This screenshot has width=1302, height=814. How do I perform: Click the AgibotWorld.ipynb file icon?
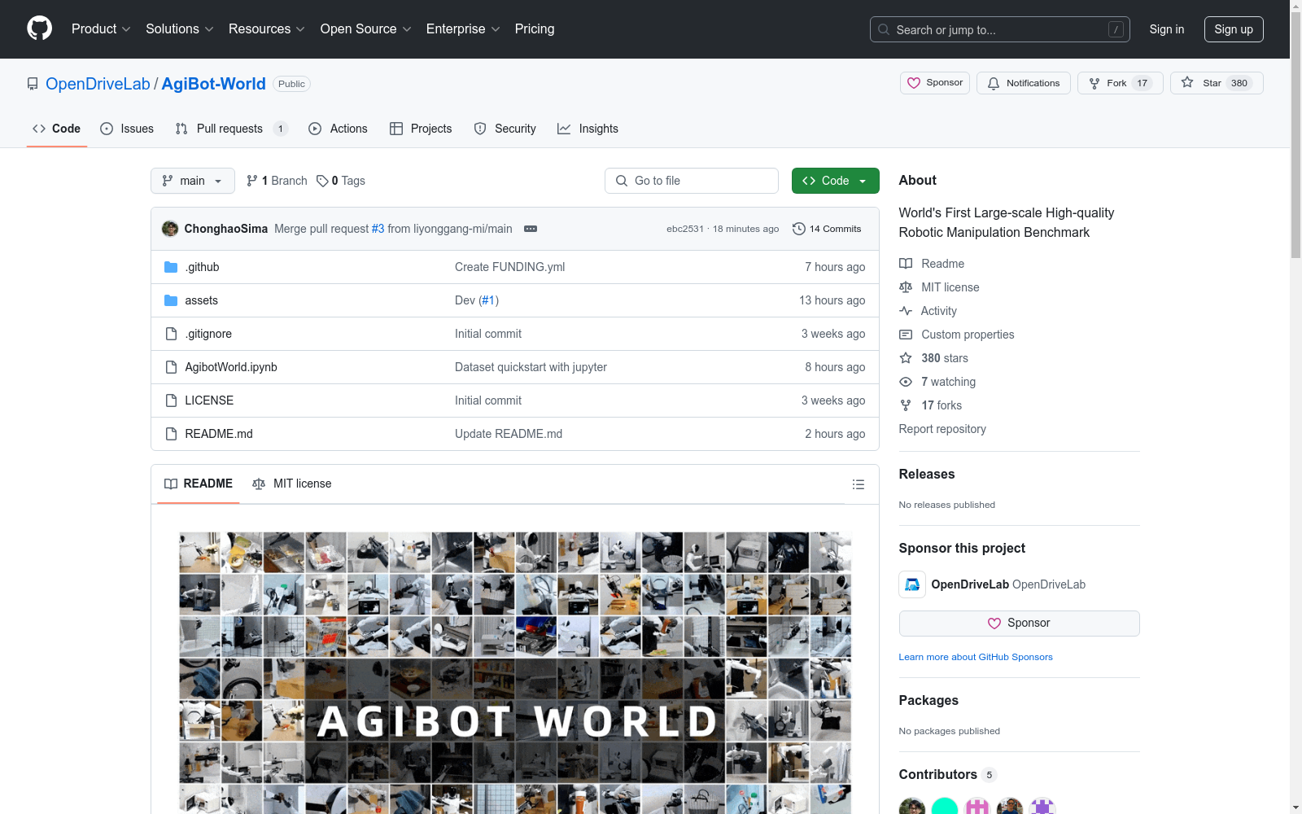click(x=171, y=367)
